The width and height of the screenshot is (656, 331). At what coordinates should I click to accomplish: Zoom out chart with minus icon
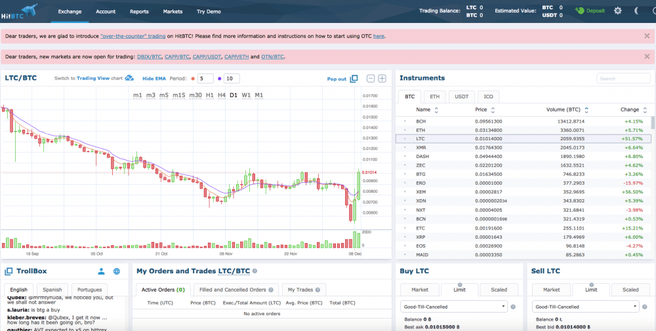coord(370,79)
